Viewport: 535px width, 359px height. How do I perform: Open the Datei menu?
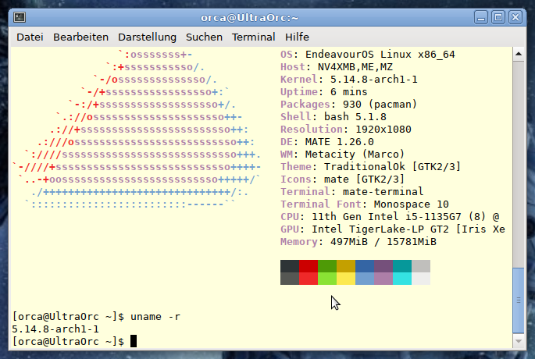(30, 37)
